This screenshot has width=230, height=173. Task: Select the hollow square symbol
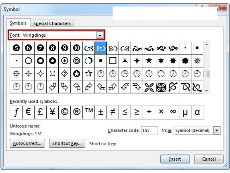[x=113, y=61]
